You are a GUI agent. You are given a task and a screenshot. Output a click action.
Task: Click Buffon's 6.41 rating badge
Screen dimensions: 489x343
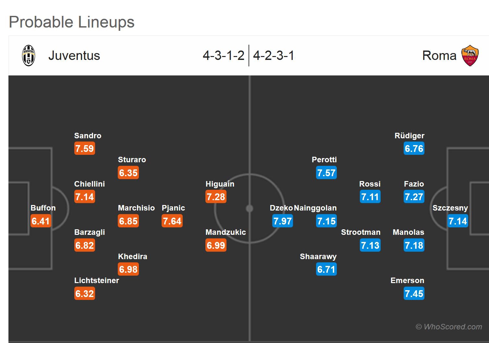point(41,221)
